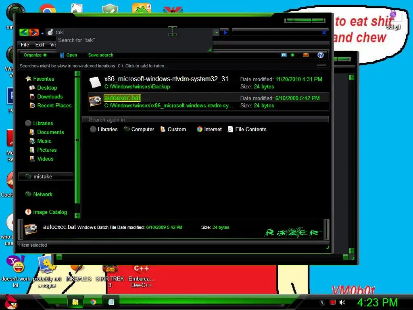Click inside the explorer search box
Screen dimensions: 413x310
point(277,32)
